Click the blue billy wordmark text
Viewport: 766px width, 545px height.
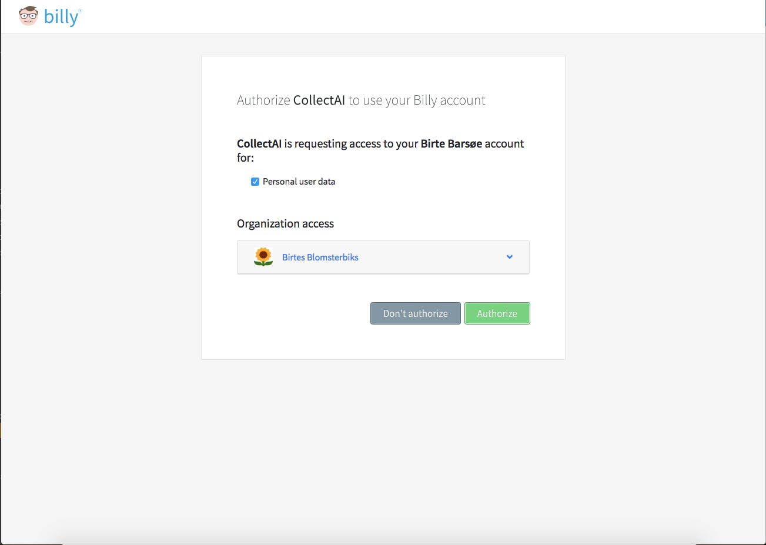click(61, 17)
